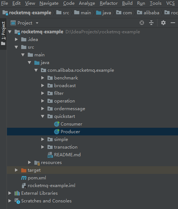
Task: Collapse the com.alibaba.rocketmq.example package arrow
Action: [36, 70]
